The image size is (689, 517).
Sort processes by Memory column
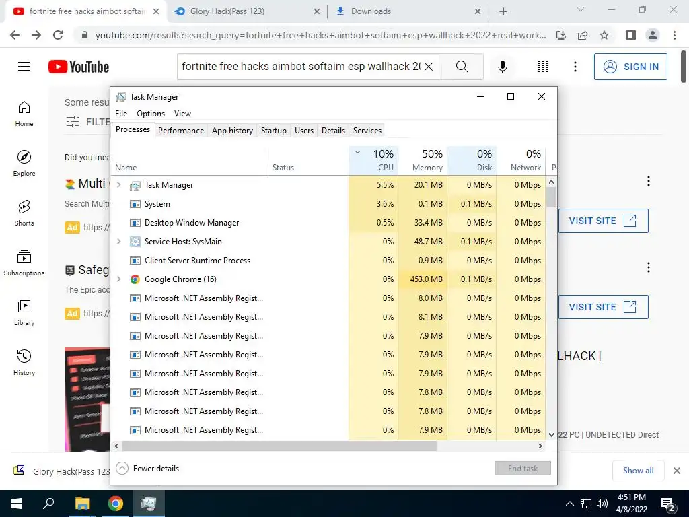tap(423, 160)
